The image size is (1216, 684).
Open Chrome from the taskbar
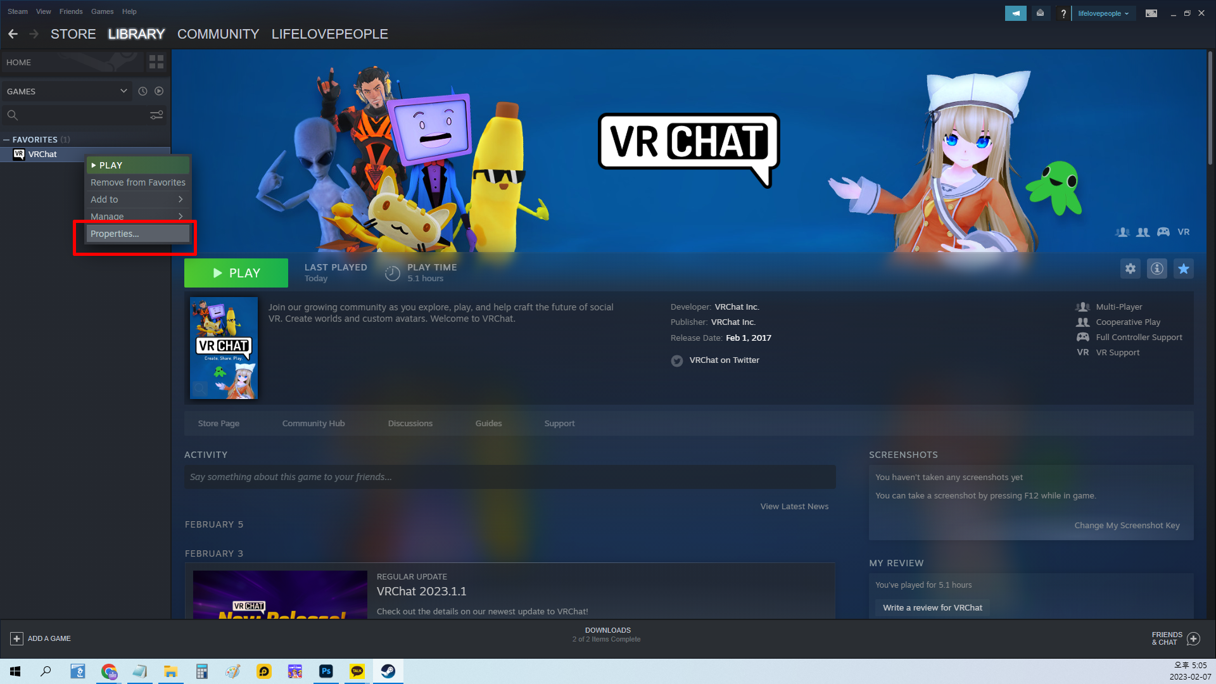click(109, 671)
